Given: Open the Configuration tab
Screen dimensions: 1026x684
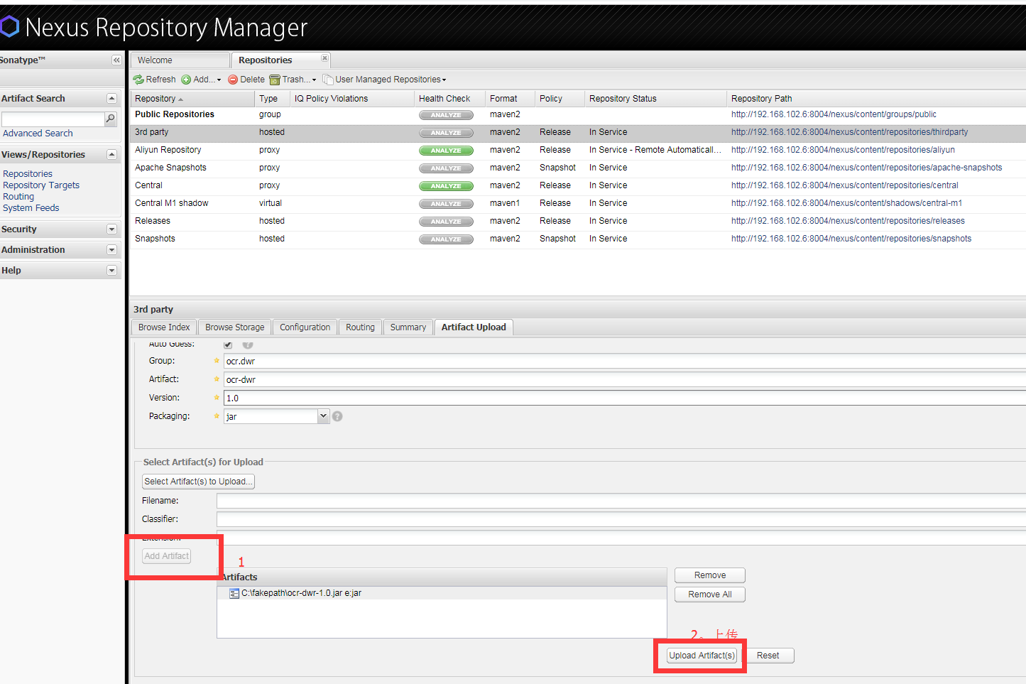Looking at the screenshot, I should [305, 327].
